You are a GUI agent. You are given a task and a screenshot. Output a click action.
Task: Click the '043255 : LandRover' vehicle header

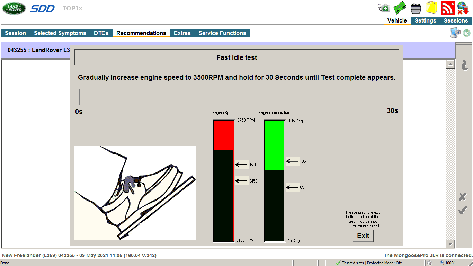(39, 50)
